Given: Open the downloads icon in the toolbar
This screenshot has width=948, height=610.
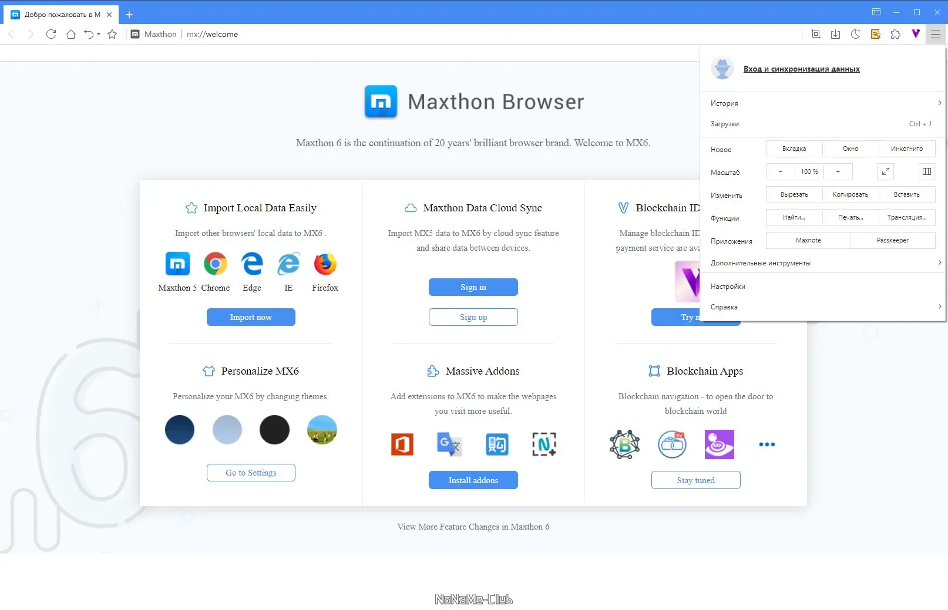Looking at the screenshot, I should 835,34.
